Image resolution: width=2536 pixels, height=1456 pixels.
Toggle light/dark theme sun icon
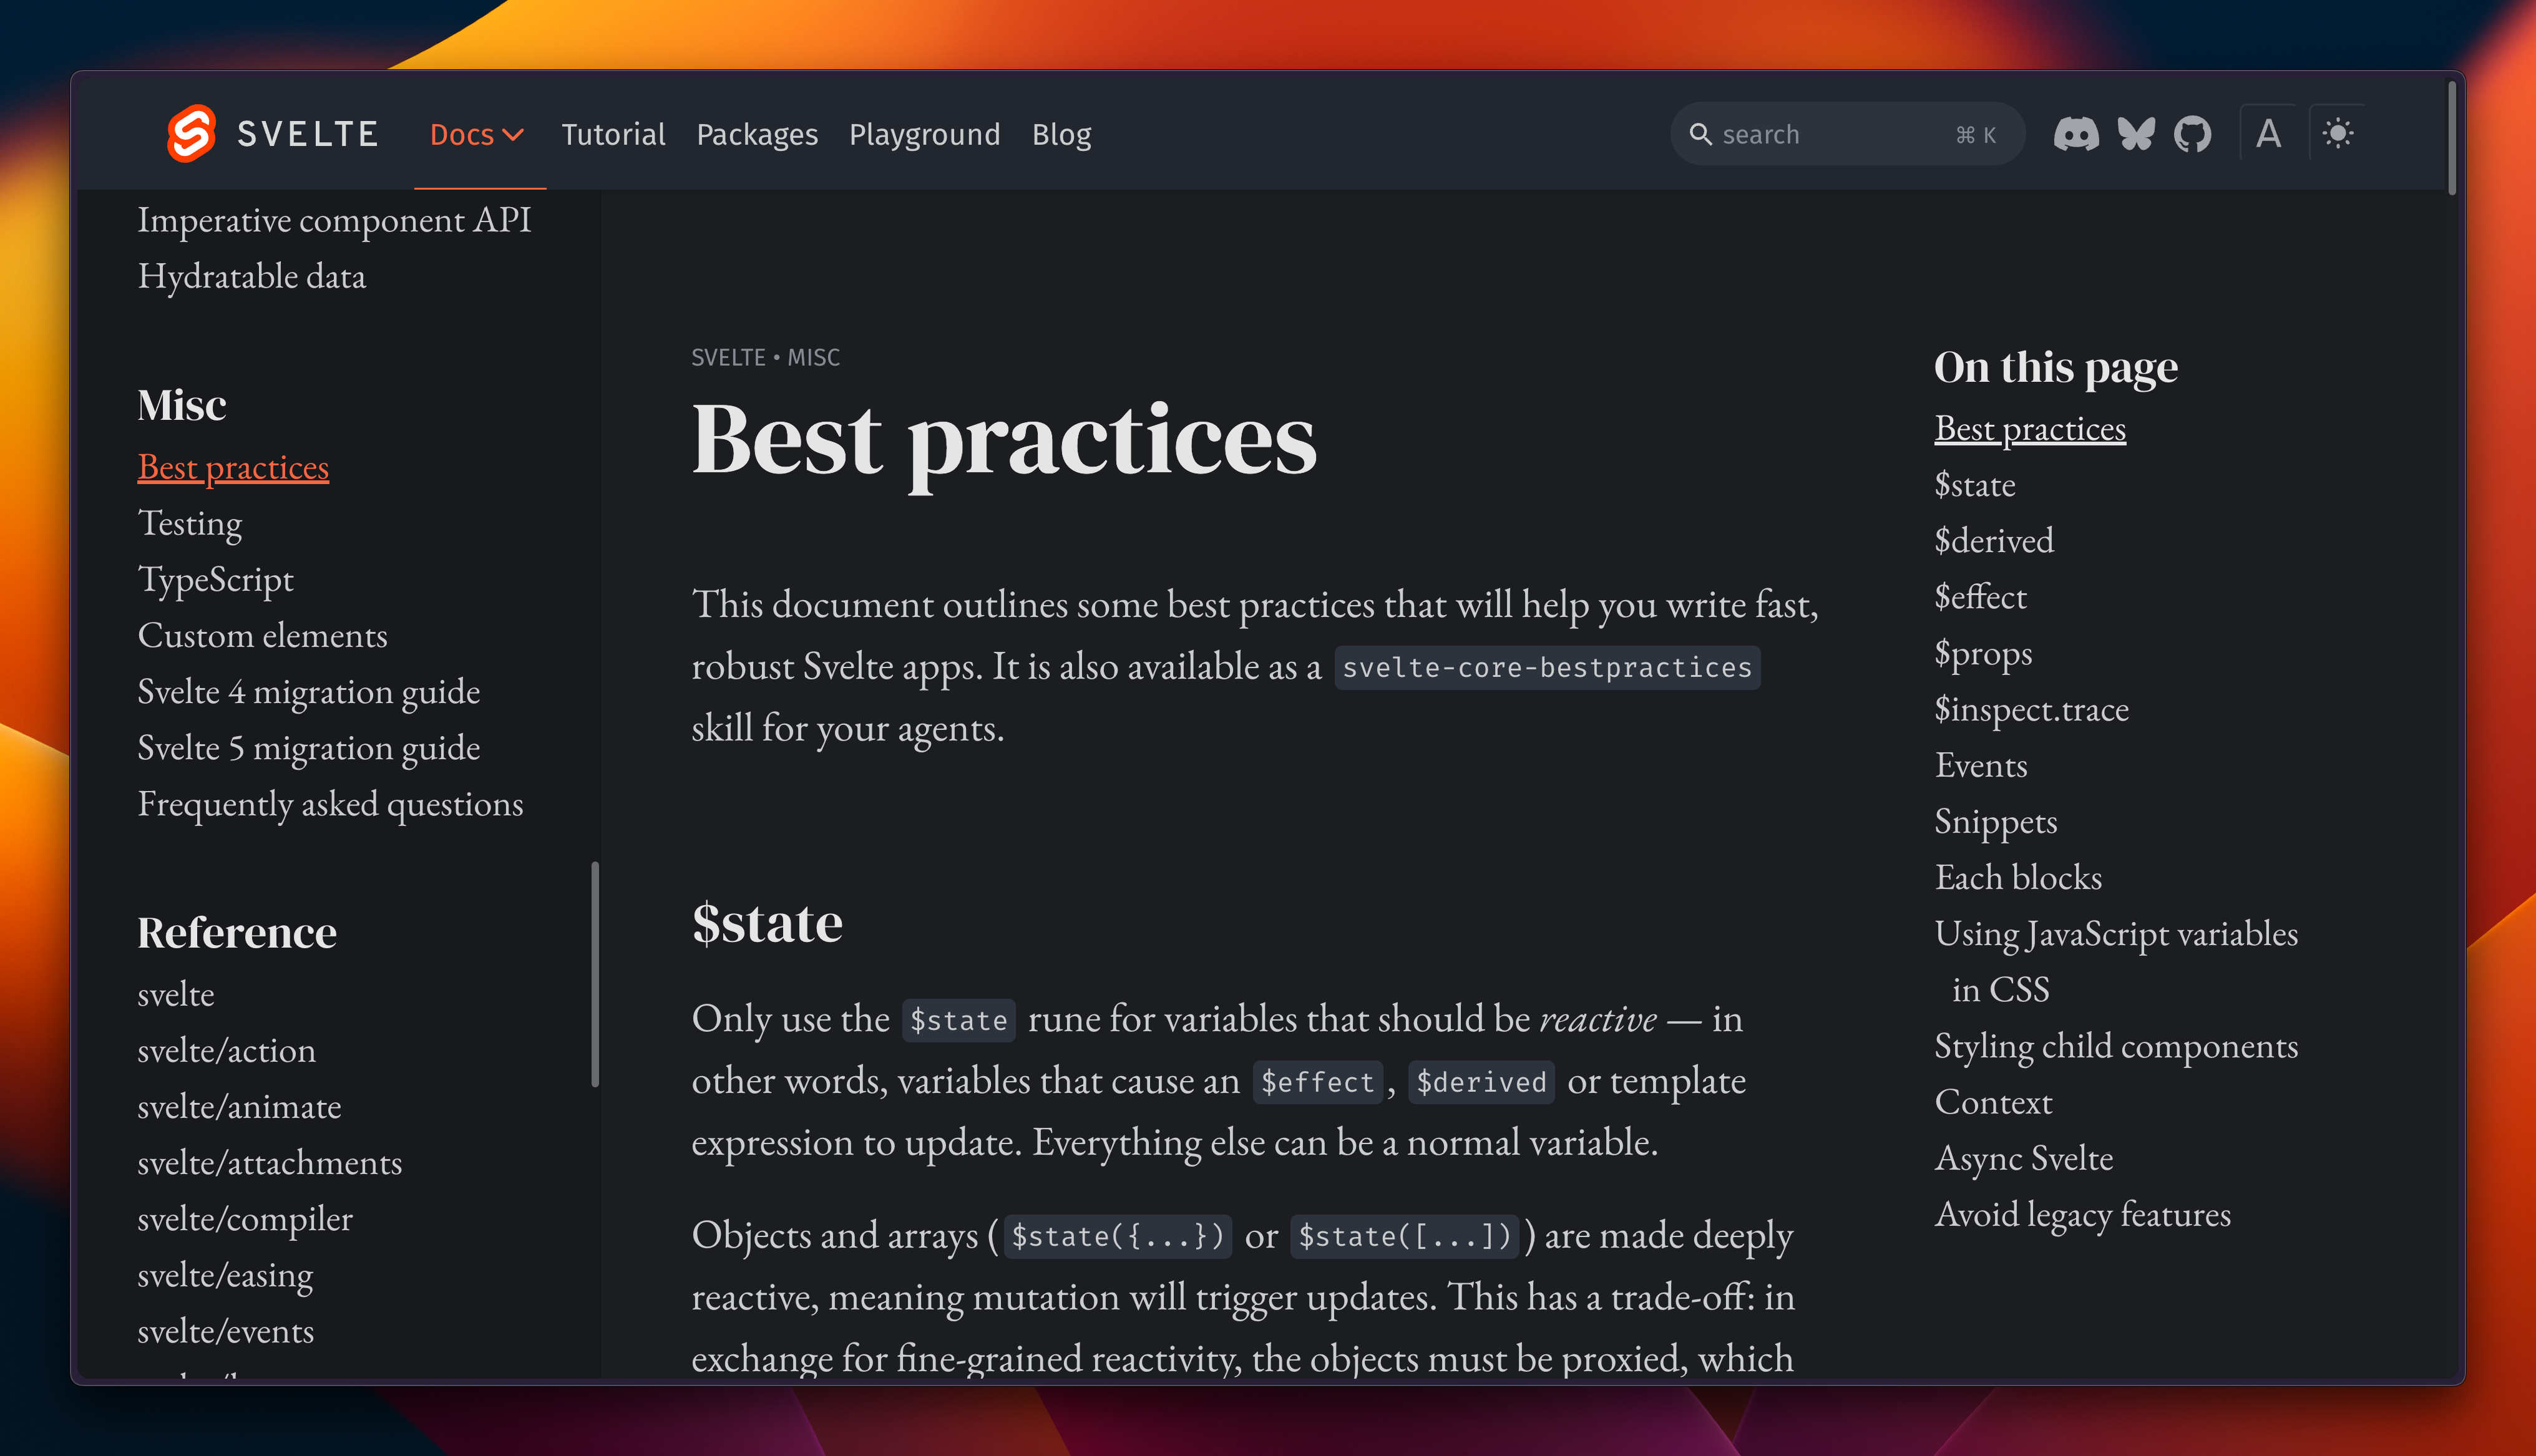[2338, 134]
